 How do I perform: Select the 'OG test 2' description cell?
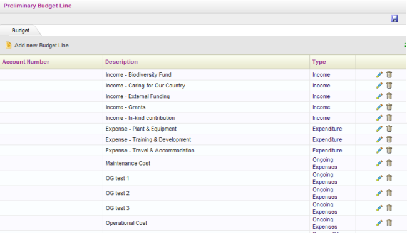pos(206,193)
